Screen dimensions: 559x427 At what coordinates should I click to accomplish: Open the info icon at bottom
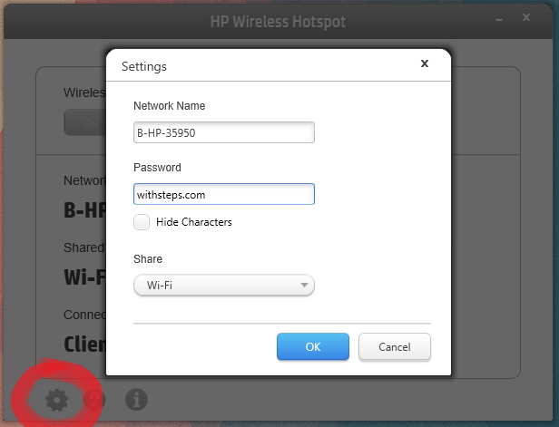[x=136, y=400]
